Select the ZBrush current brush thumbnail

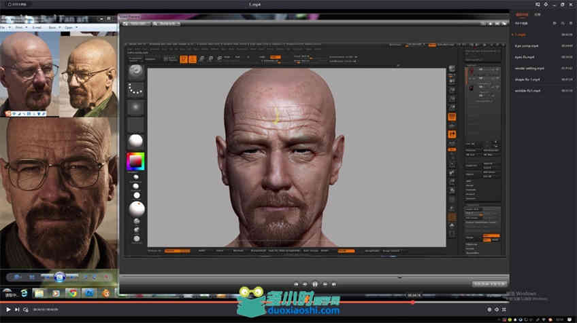click(135, 71)
